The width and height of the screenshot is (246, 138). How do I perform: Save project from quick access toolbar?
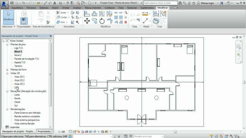coord(12,3)
